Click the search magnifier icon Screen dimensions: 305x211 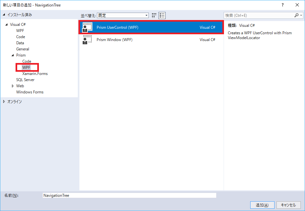[x=296, y=15]
